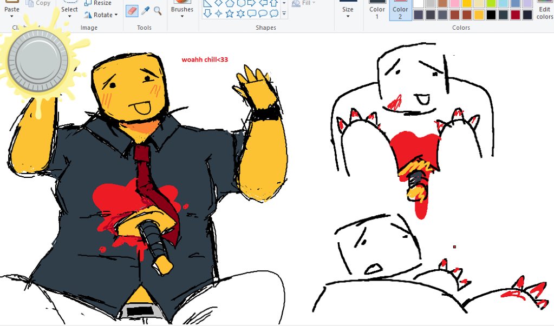
Task: Select the left arrow shape
Action: (263, 3)
